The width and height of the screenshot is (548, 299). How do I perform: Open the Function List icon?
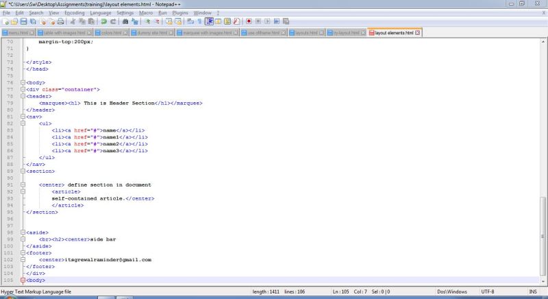tap(236, 22)
